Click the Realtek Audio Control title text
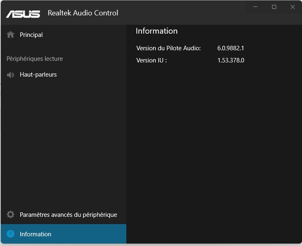 [83, 13]
